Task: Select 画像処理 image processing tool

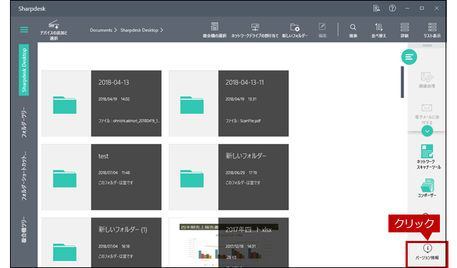Action: tap(427, 80)
